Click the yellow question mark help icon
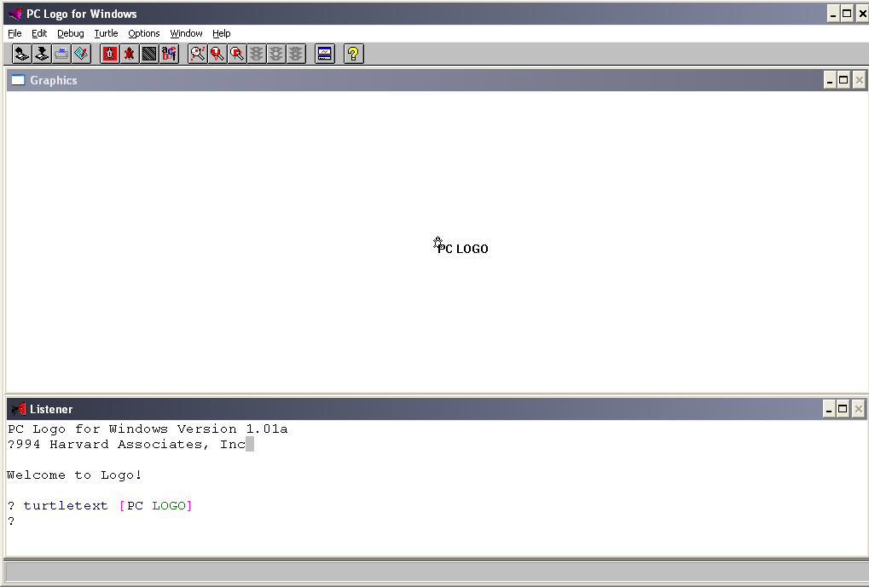The width and height of the screenshot is (869, 587). [353, 55]
